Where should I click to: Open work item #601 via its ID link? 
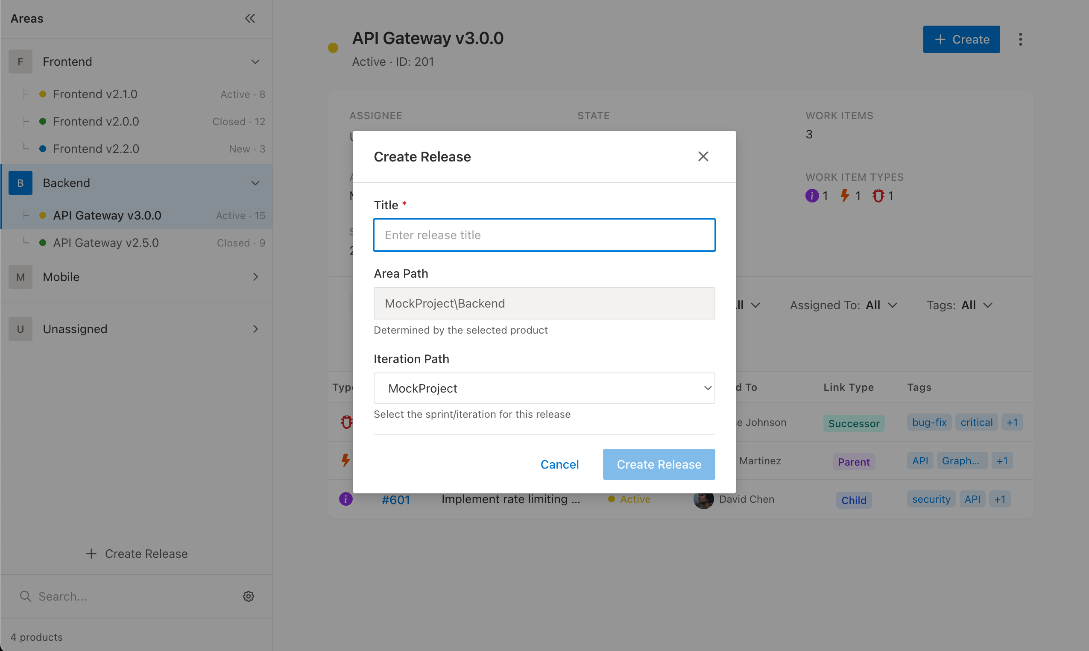point(396,499)
